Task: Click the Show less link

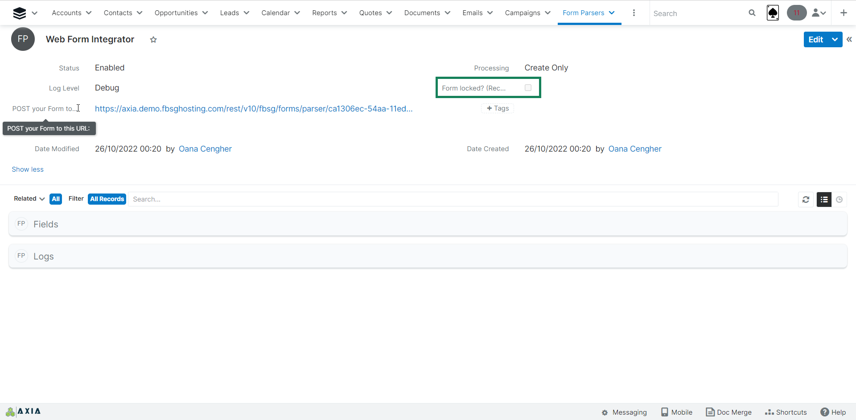Action: (28, 169)
